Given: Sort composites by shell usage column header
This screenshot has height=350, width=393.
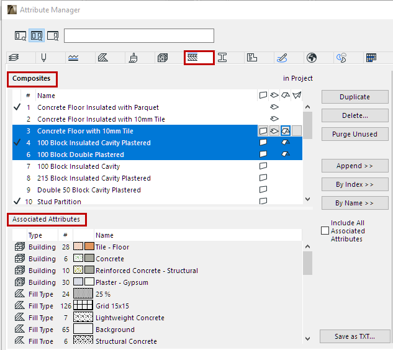Looking at the screenshot, I should 297,95.
